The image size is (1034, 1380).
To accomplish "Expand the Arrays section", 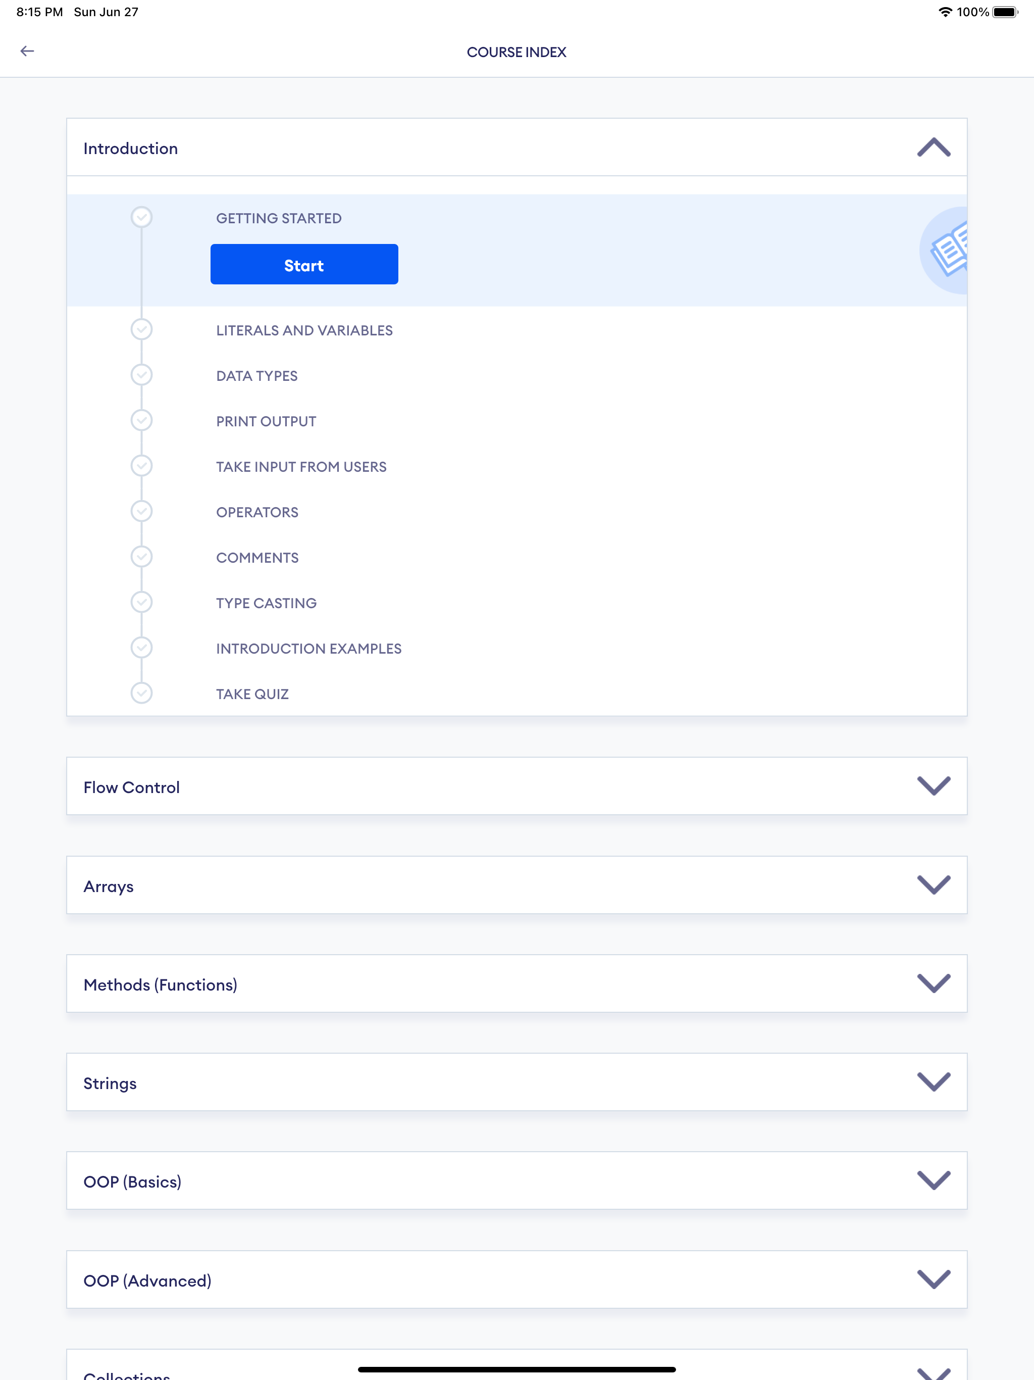I will click(933, 884).
